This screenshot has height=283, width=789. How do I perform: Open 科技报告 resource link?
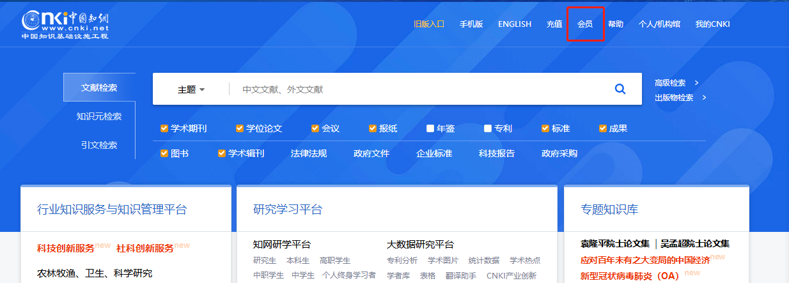[x=497, y=153]
